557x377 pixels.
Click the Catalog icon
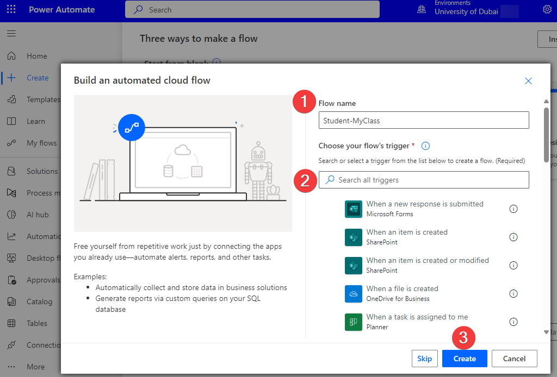pyautogui.click(x=11, y=301)
